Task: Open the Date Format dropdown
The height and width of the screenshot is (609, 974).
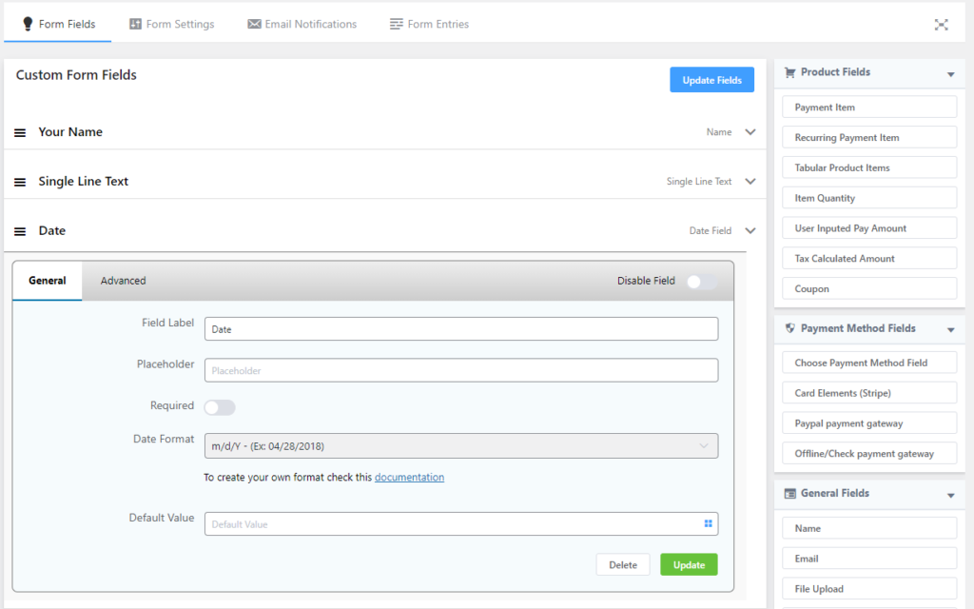Action: pos(460,446)
